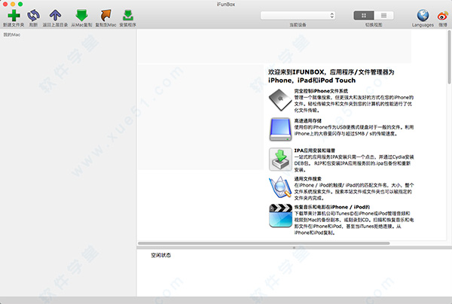Image resolution: width=452 pixels, height=304 pixels.
Task: Click the file search magnifier icon
Action: (x=280, y=187)
